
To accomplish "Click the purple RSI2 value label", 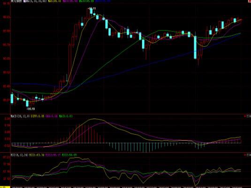I will (x=53, y=155).
